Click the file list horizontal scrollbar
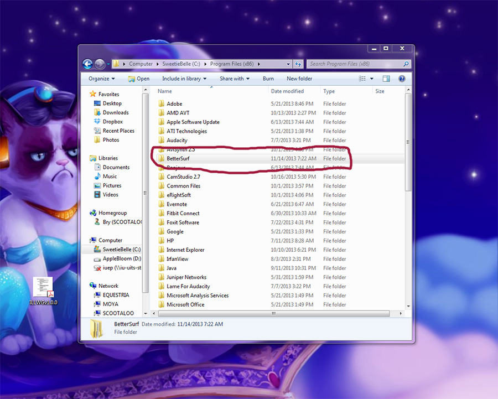Viewport: 498px width, 399px height. 274,314
